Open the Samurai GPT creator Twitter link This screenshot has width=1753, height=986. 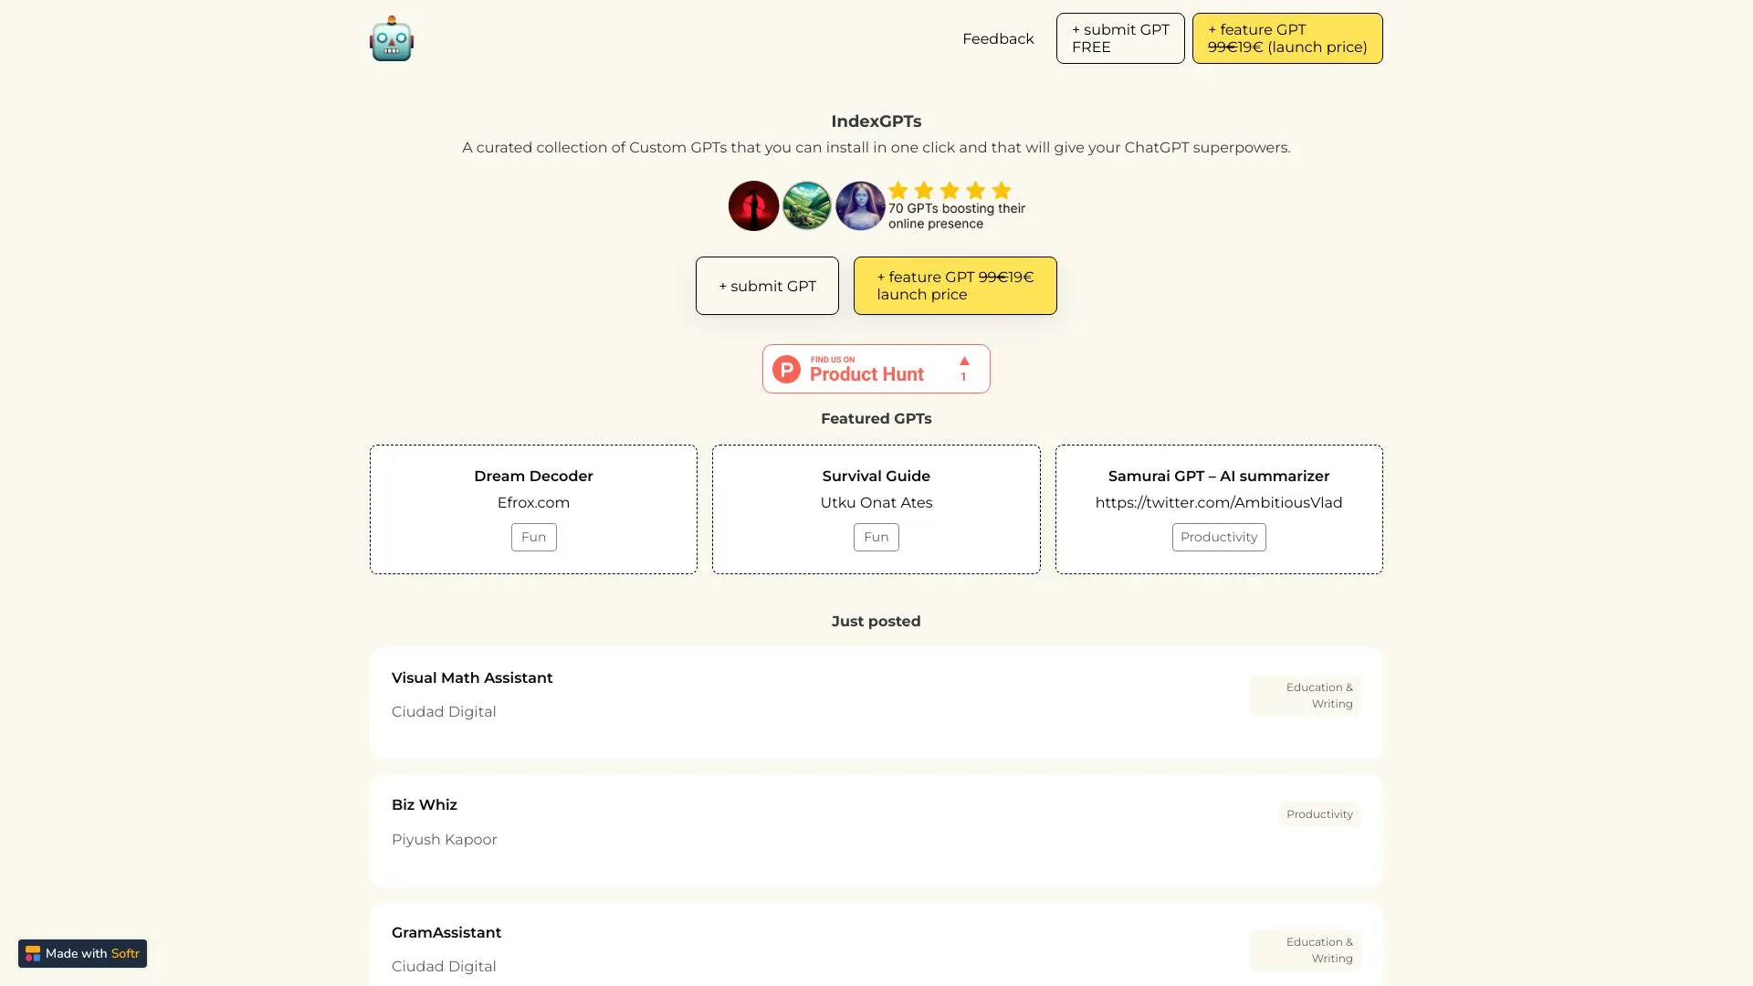pos(1219,502)
